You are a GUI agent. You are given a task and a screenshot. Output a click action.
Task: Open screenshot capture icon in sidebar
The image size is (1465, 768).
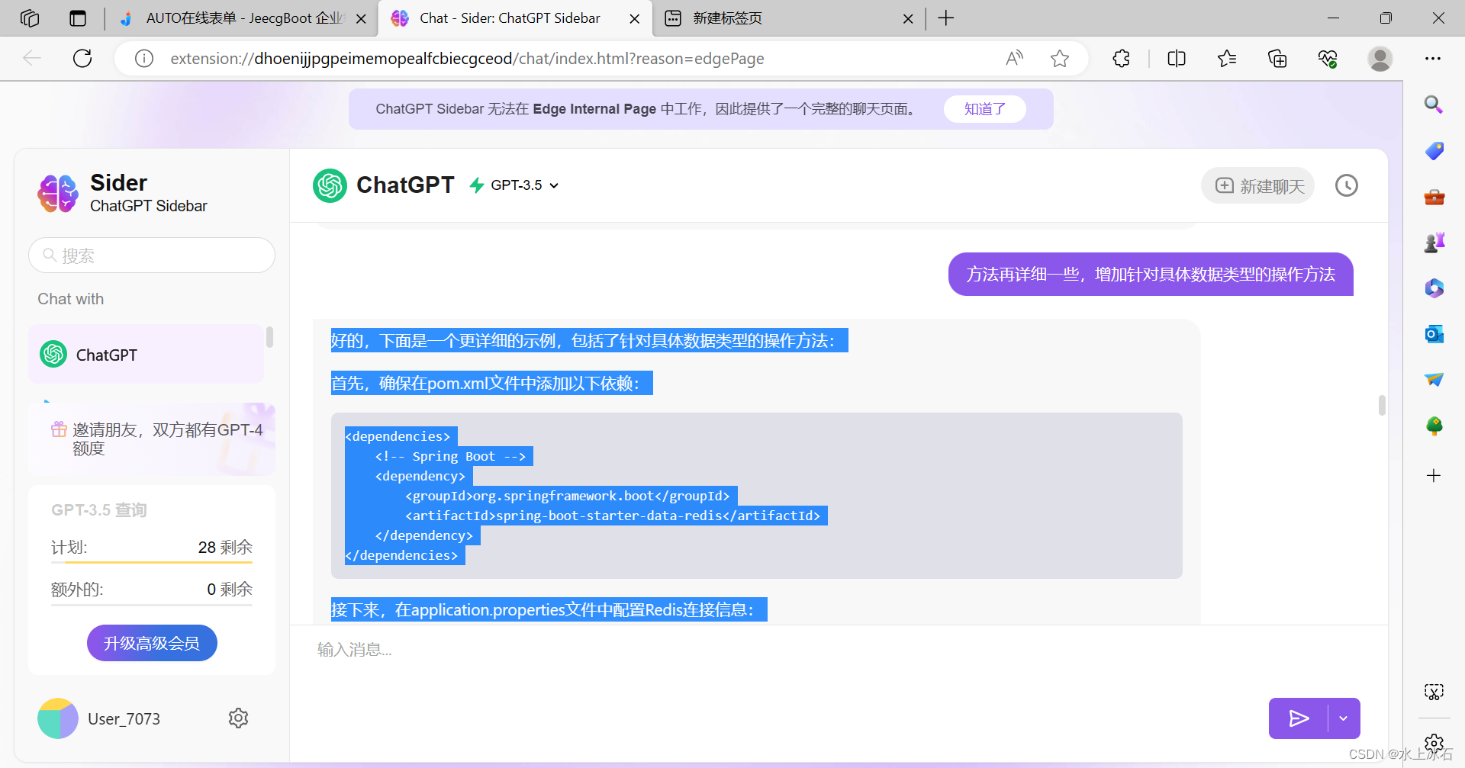[1434, 692]
